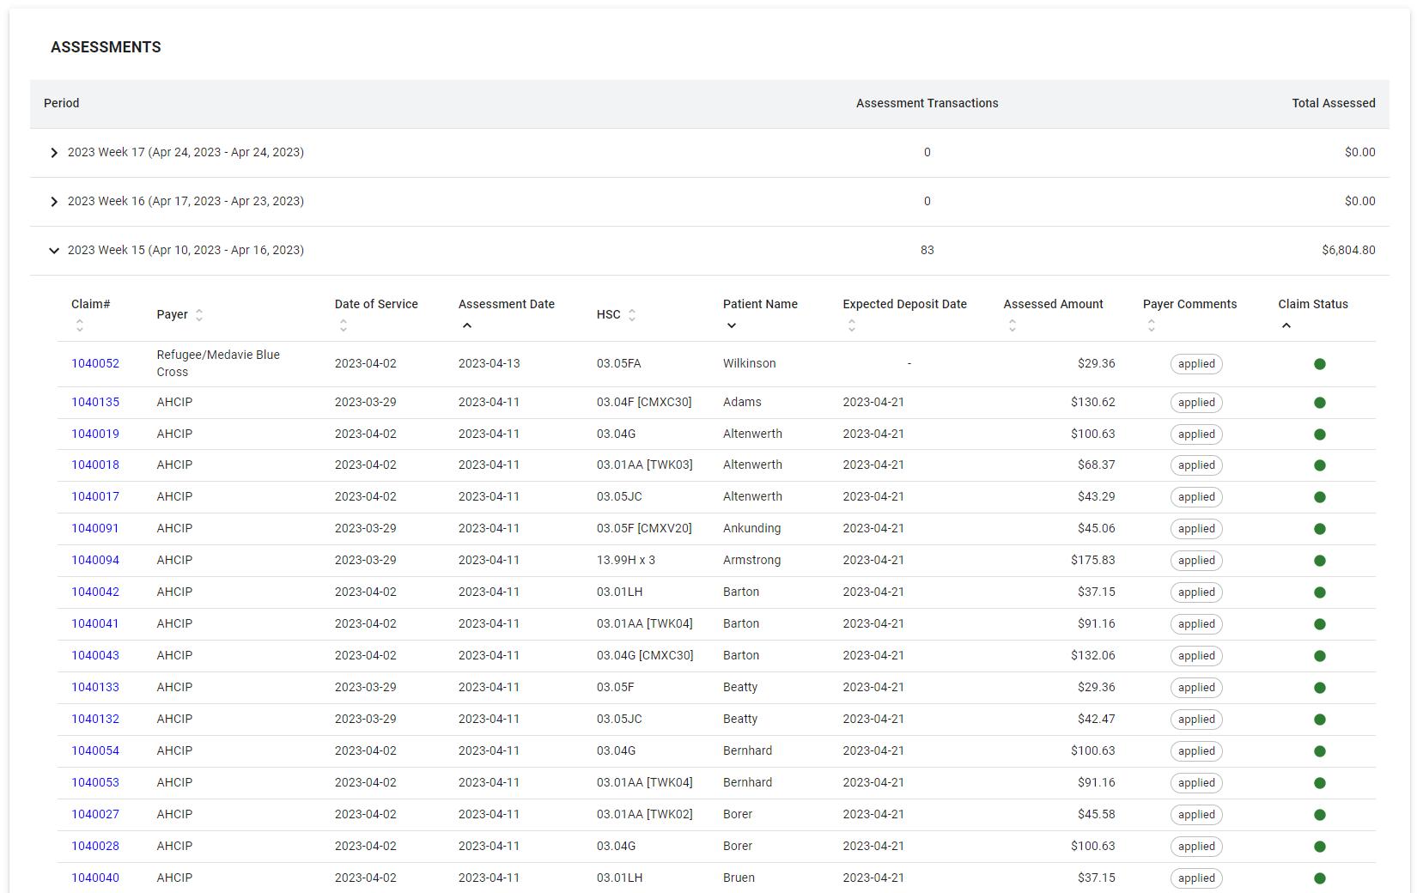
Task: Click Assessment Transactions column header
Action: [x=927, y=103]
